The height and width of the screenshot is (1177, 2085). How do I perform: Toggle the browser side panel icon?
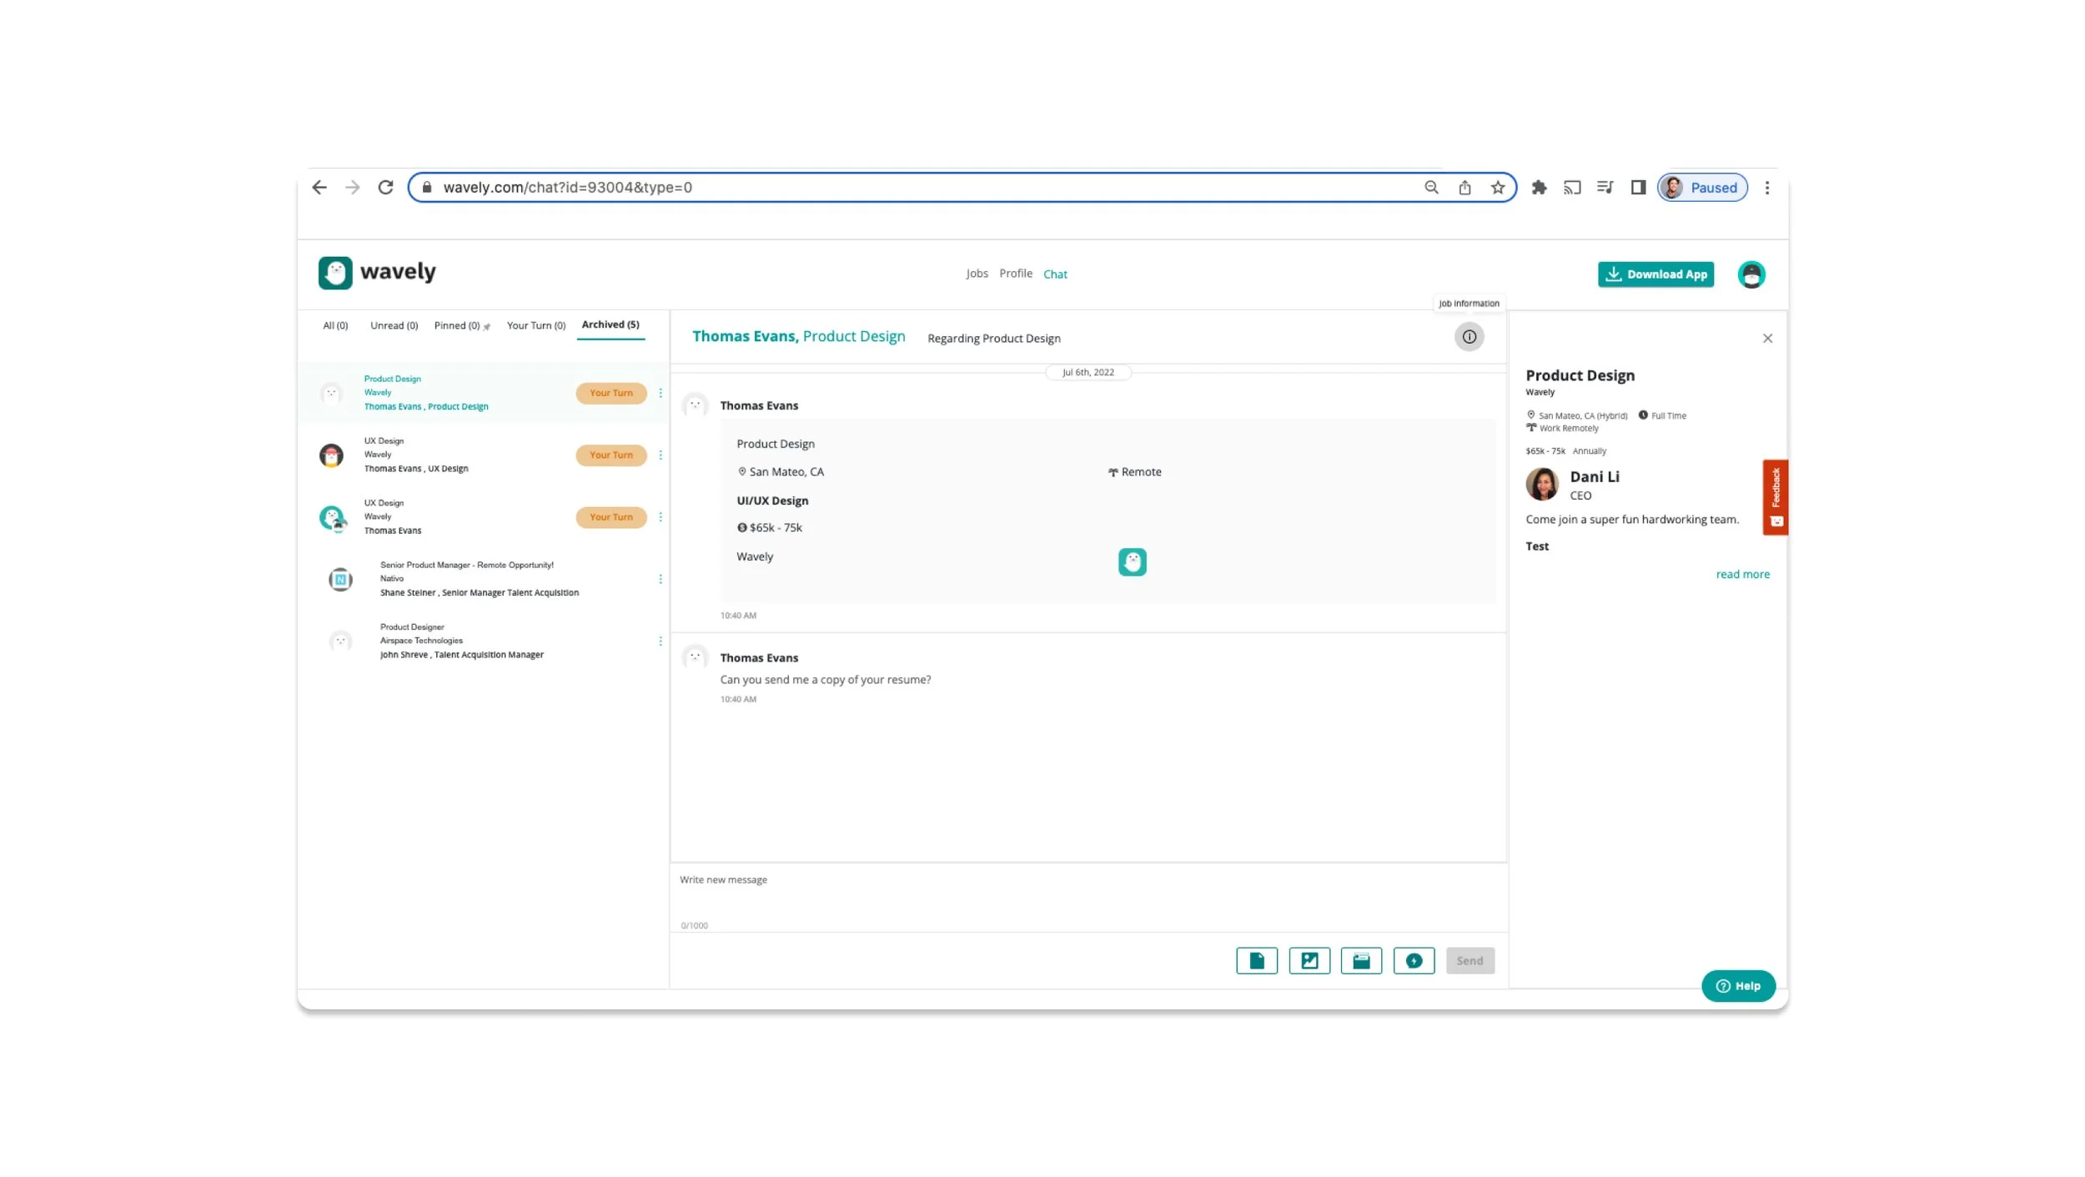pyautogui.click(x=1638, y=188)
